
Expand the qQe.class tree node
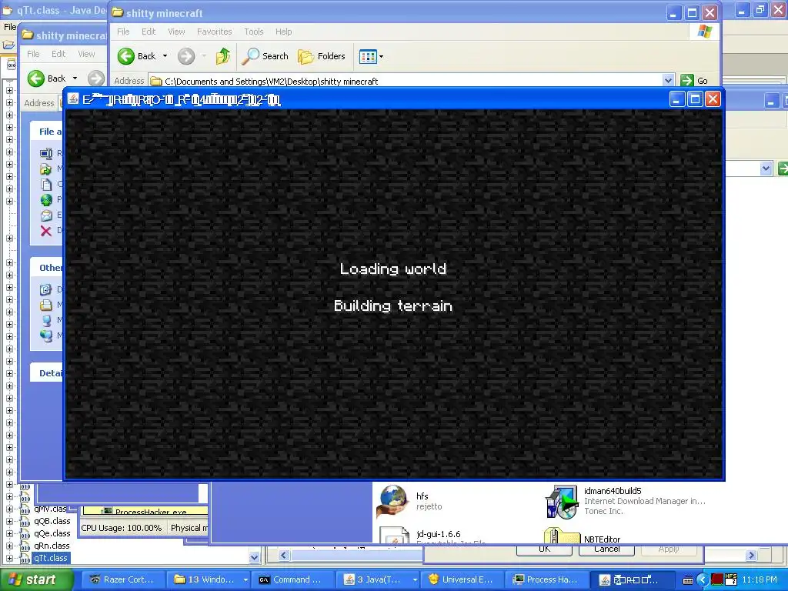[x=9, y=534]
